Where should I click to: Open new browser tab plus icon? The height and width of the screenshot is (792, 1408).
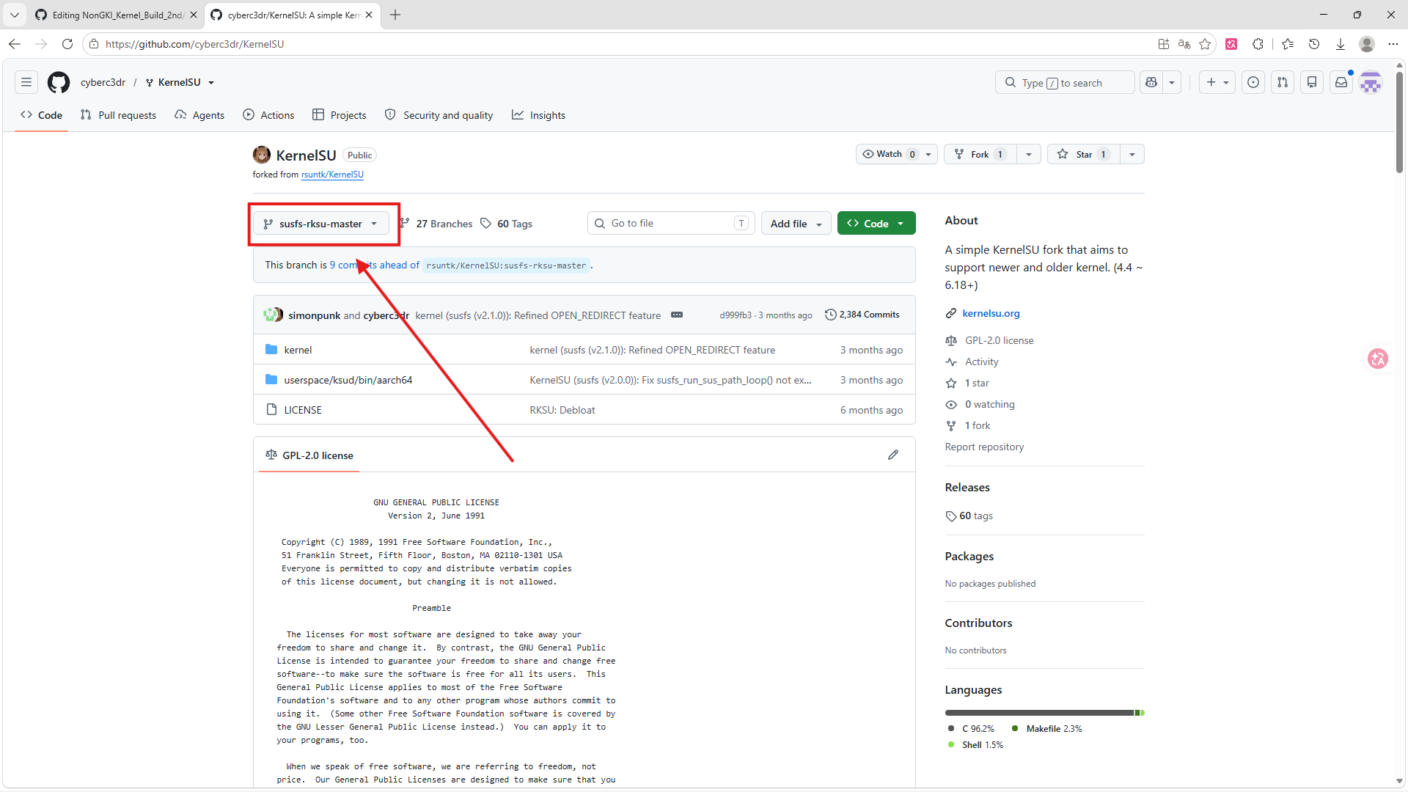pos(395,15)
